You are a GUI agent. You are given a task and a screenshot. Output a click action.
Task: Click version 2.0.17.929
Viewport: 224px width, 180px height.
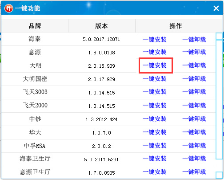(x=102, y=79)
